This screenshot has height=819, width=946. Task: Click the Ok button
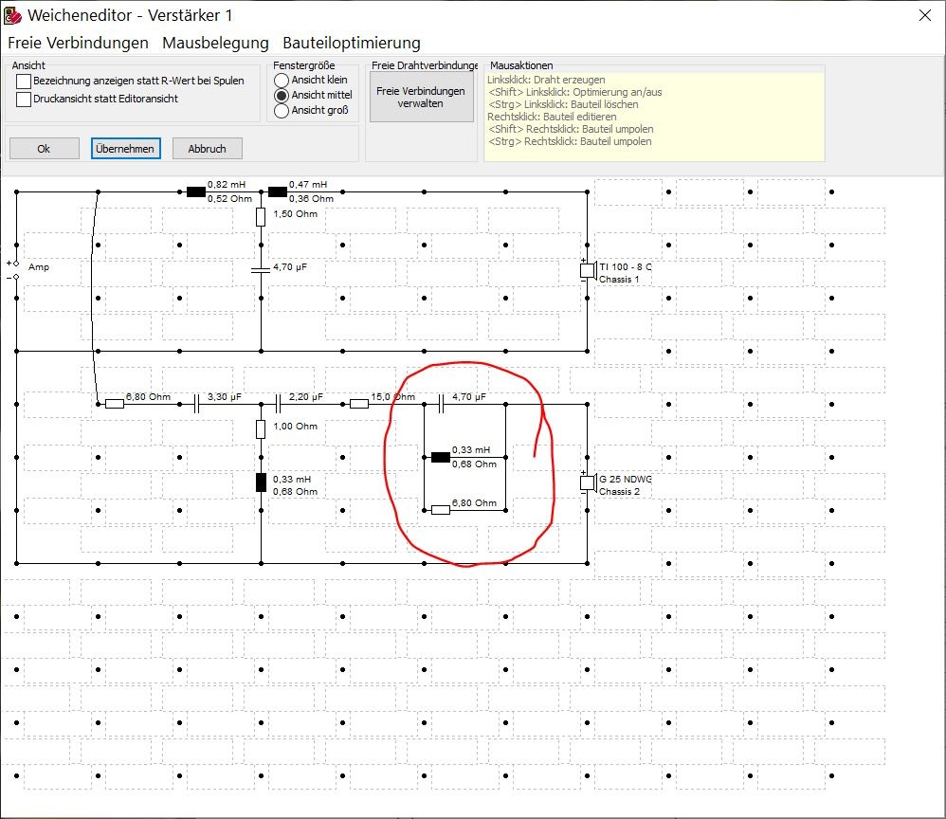[x=44, y=149]
